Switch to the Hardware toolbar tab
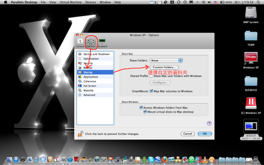 pyautogui.click(x=102, y=43)
